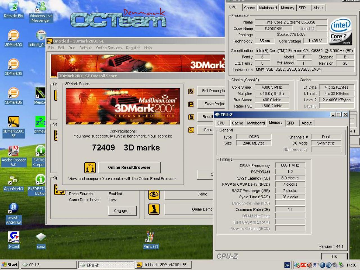Click the Online ResultBrowser button
This screenshot has height=270, width=360.
[x=129, y=167]
